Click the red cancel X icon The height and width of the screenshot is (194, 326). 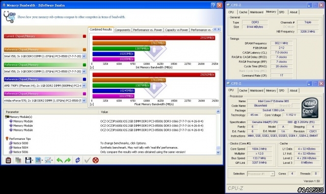pyautogui.click(x=96, y=160)
